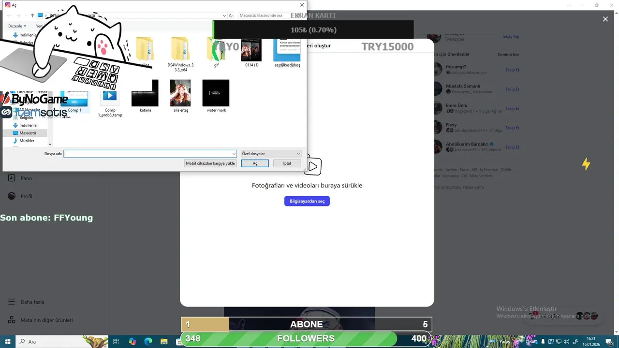Open Masaüstü in the navigation pane

(28, 133)
